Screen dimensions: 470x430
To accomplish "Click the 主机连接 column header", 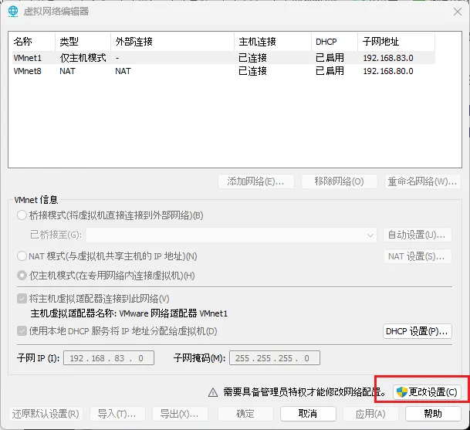I will coord(273,42).
